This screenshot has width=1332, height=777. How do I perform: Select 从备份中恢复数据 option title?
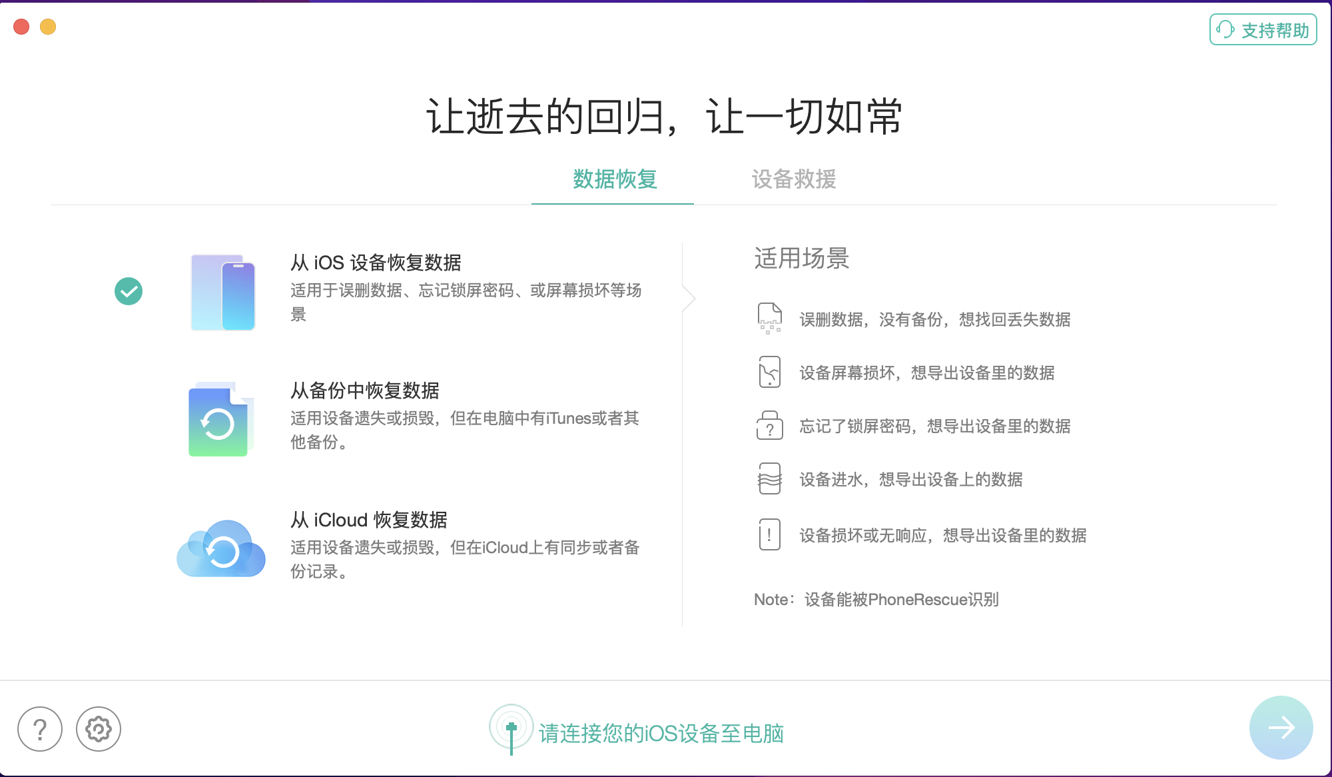click(x=365, y=390)
